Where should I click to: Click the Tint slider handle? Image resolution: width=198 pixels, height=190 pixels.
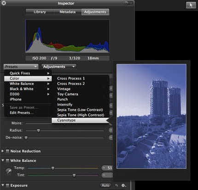click(74, 175)
